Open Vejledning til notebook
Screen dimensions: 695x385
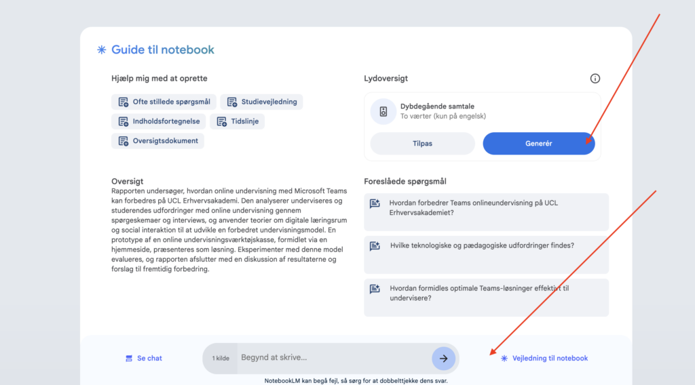[544, 359]
